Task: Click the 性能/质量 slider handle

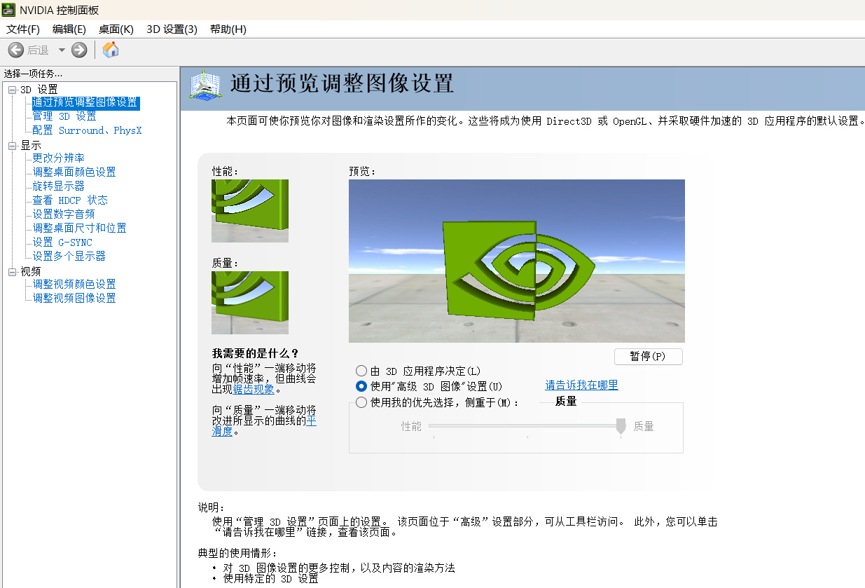Action: [621, 426]
